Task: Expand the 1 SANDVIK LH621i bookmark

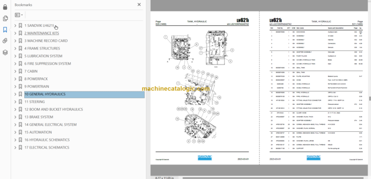Action: pyautogui.click(x=15, y=26)
